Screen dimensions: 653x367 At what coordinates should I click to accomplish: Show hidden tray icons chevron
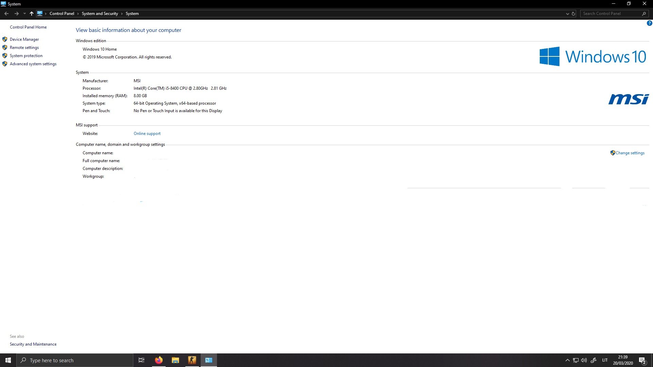(x=567, y=360)
